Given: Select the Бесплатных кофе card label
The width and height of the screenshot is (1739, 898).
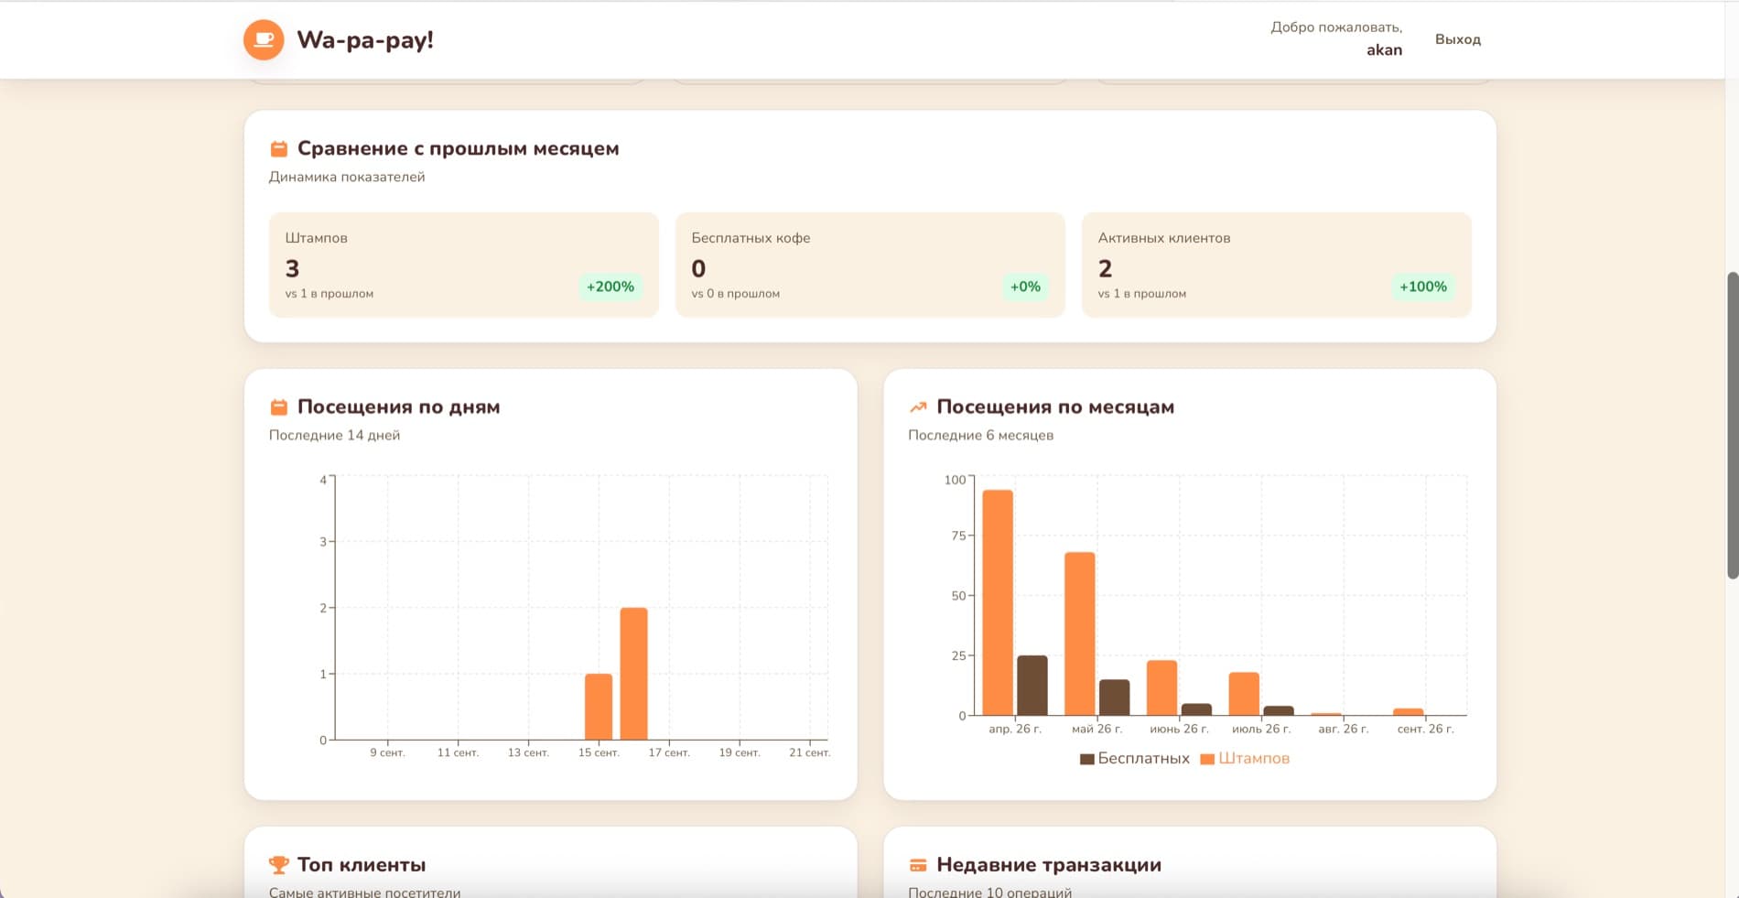Looking at the screenshot, I should (751, 238).
